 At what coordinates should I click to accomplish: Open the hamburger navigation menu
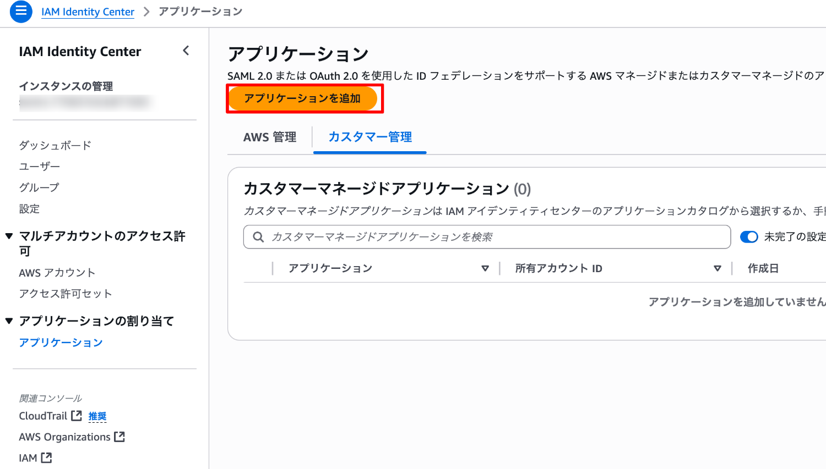click(21, 11)
